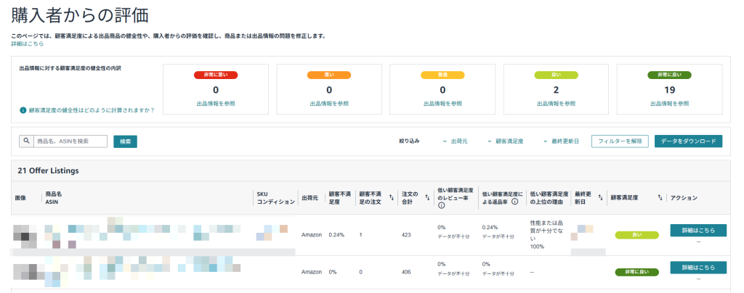744x293 pixels.
Task: Sort by 最終更新日 column arrows
Action: (600, 198)
